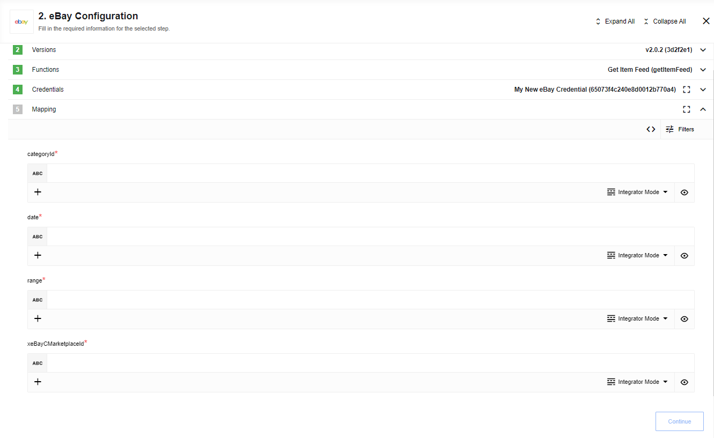The image size is (714, 438).
Task: Toggle preview eye for xeBayCMarketplaceId
Action: pos(684,382)
